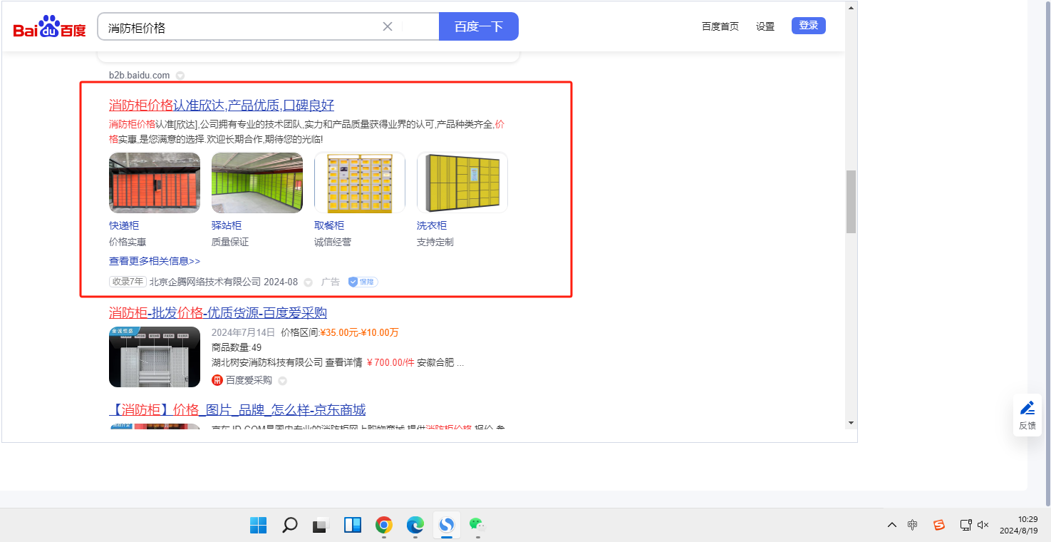Expand the arrow after 北京企腾网络技术有限公司 2024-08
The height and width of the screenshot is (542, 1051).
pos(308,282)
